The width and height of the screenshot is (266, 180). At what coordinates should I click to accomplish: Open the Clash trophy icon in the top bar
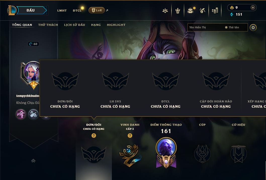(x=178, y=11)
